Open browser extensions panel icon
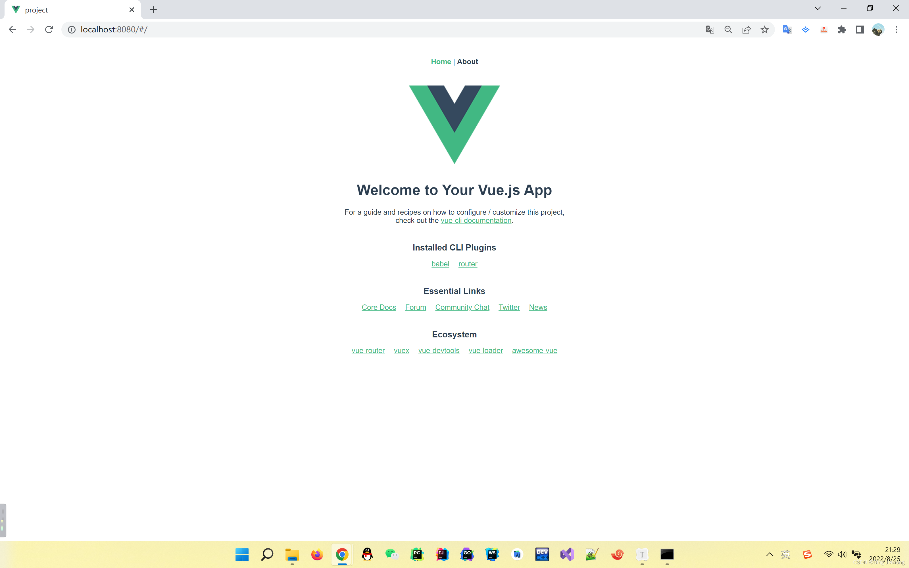This screenshot has width=909, height=568. [x=842, y=30]
